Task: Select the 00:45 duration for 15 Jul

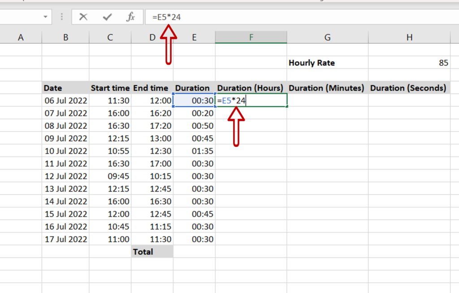Action: coord(194,214)
